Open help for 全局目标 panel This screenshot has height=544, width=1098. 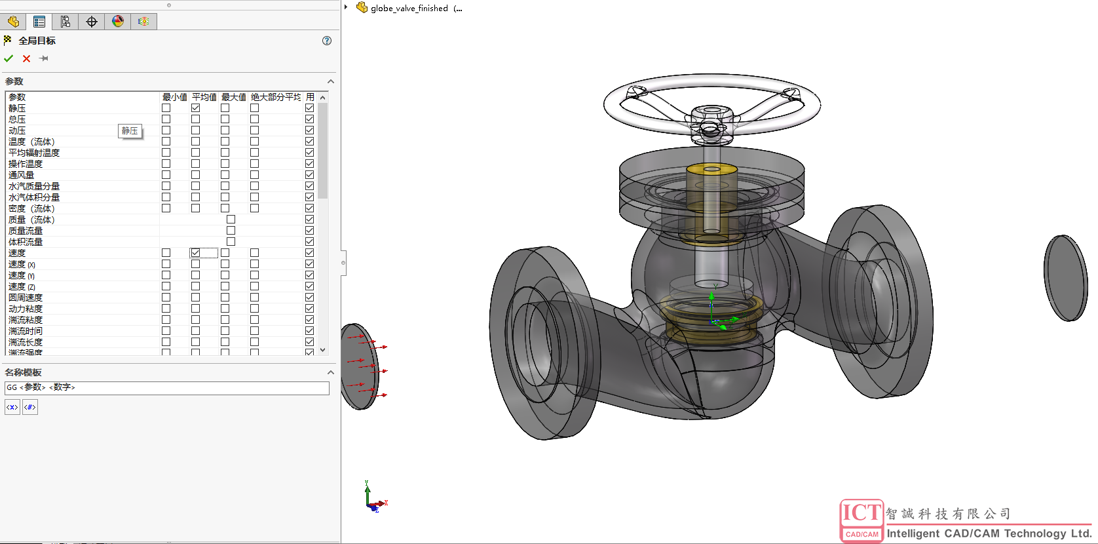(327, 41)
